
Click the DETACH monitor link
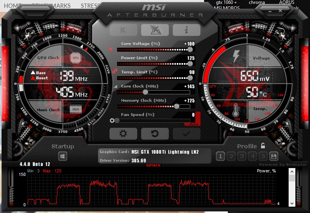tap(153, 165)
